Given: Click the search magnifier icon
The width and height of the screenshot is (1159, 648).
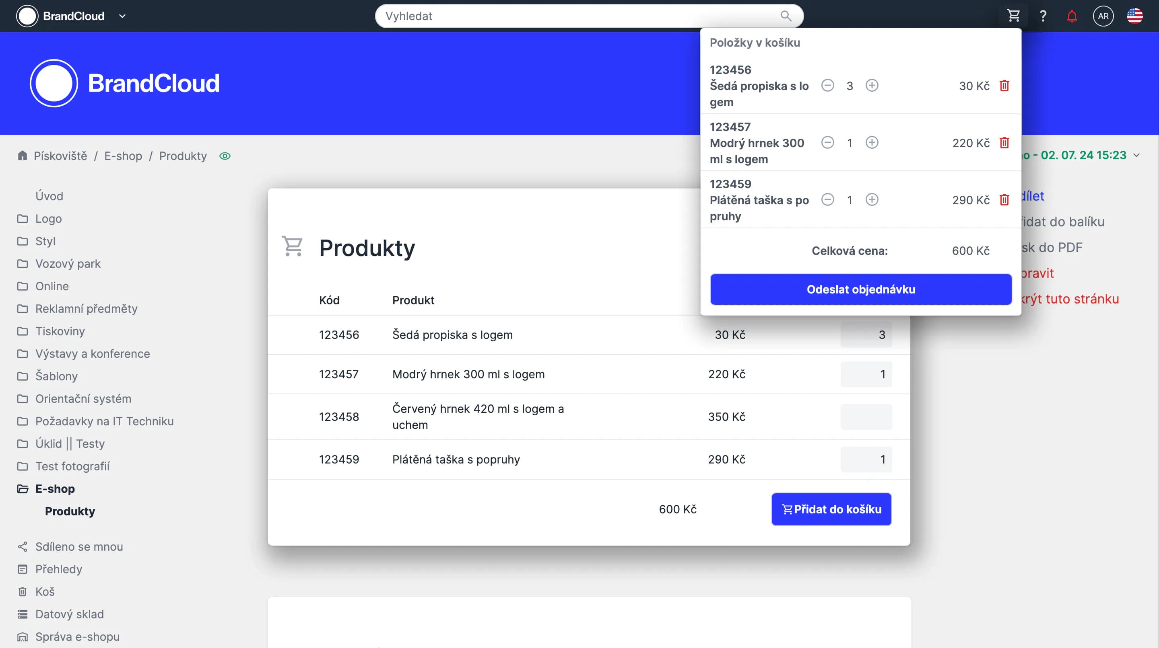Looking at the screenshot, I should pyautogui.click(x=786, y=16).
